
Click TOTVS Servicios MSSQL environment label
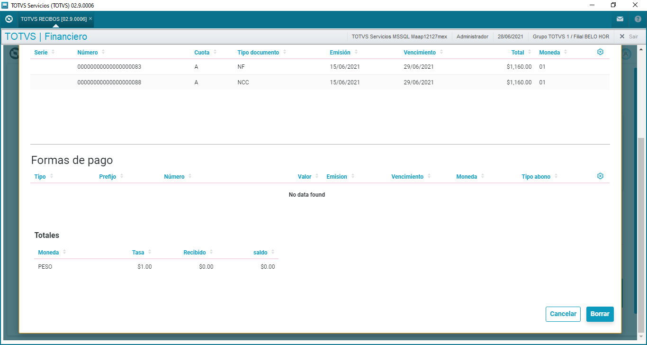399,36
